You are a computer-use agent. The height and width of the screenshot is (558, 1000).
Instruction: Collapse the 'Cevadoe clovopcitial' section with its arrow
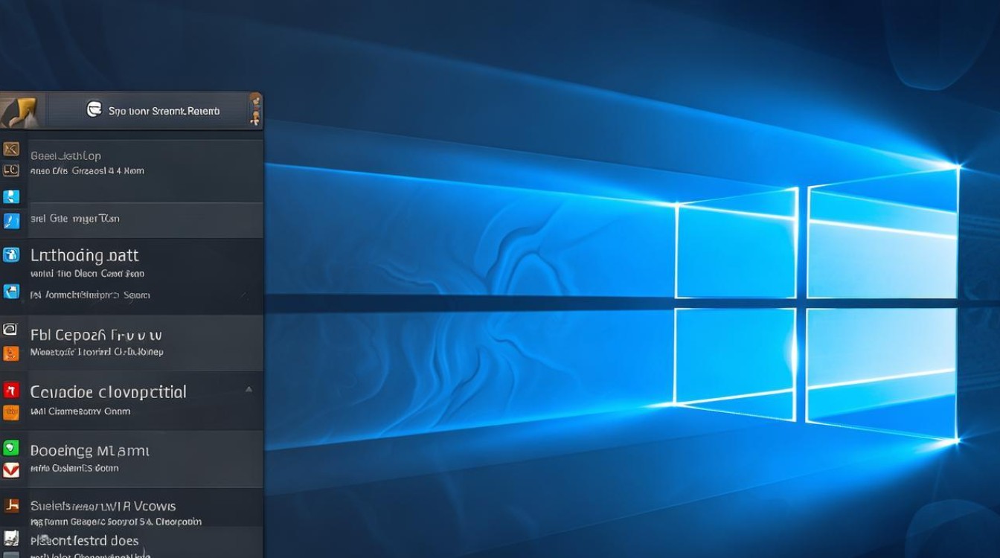click(249, 389)
